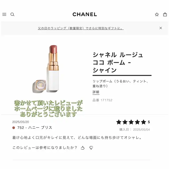This screenshot has height=169, width=169.
Task: Open the shopping bag icon
Action: point(165,15)
